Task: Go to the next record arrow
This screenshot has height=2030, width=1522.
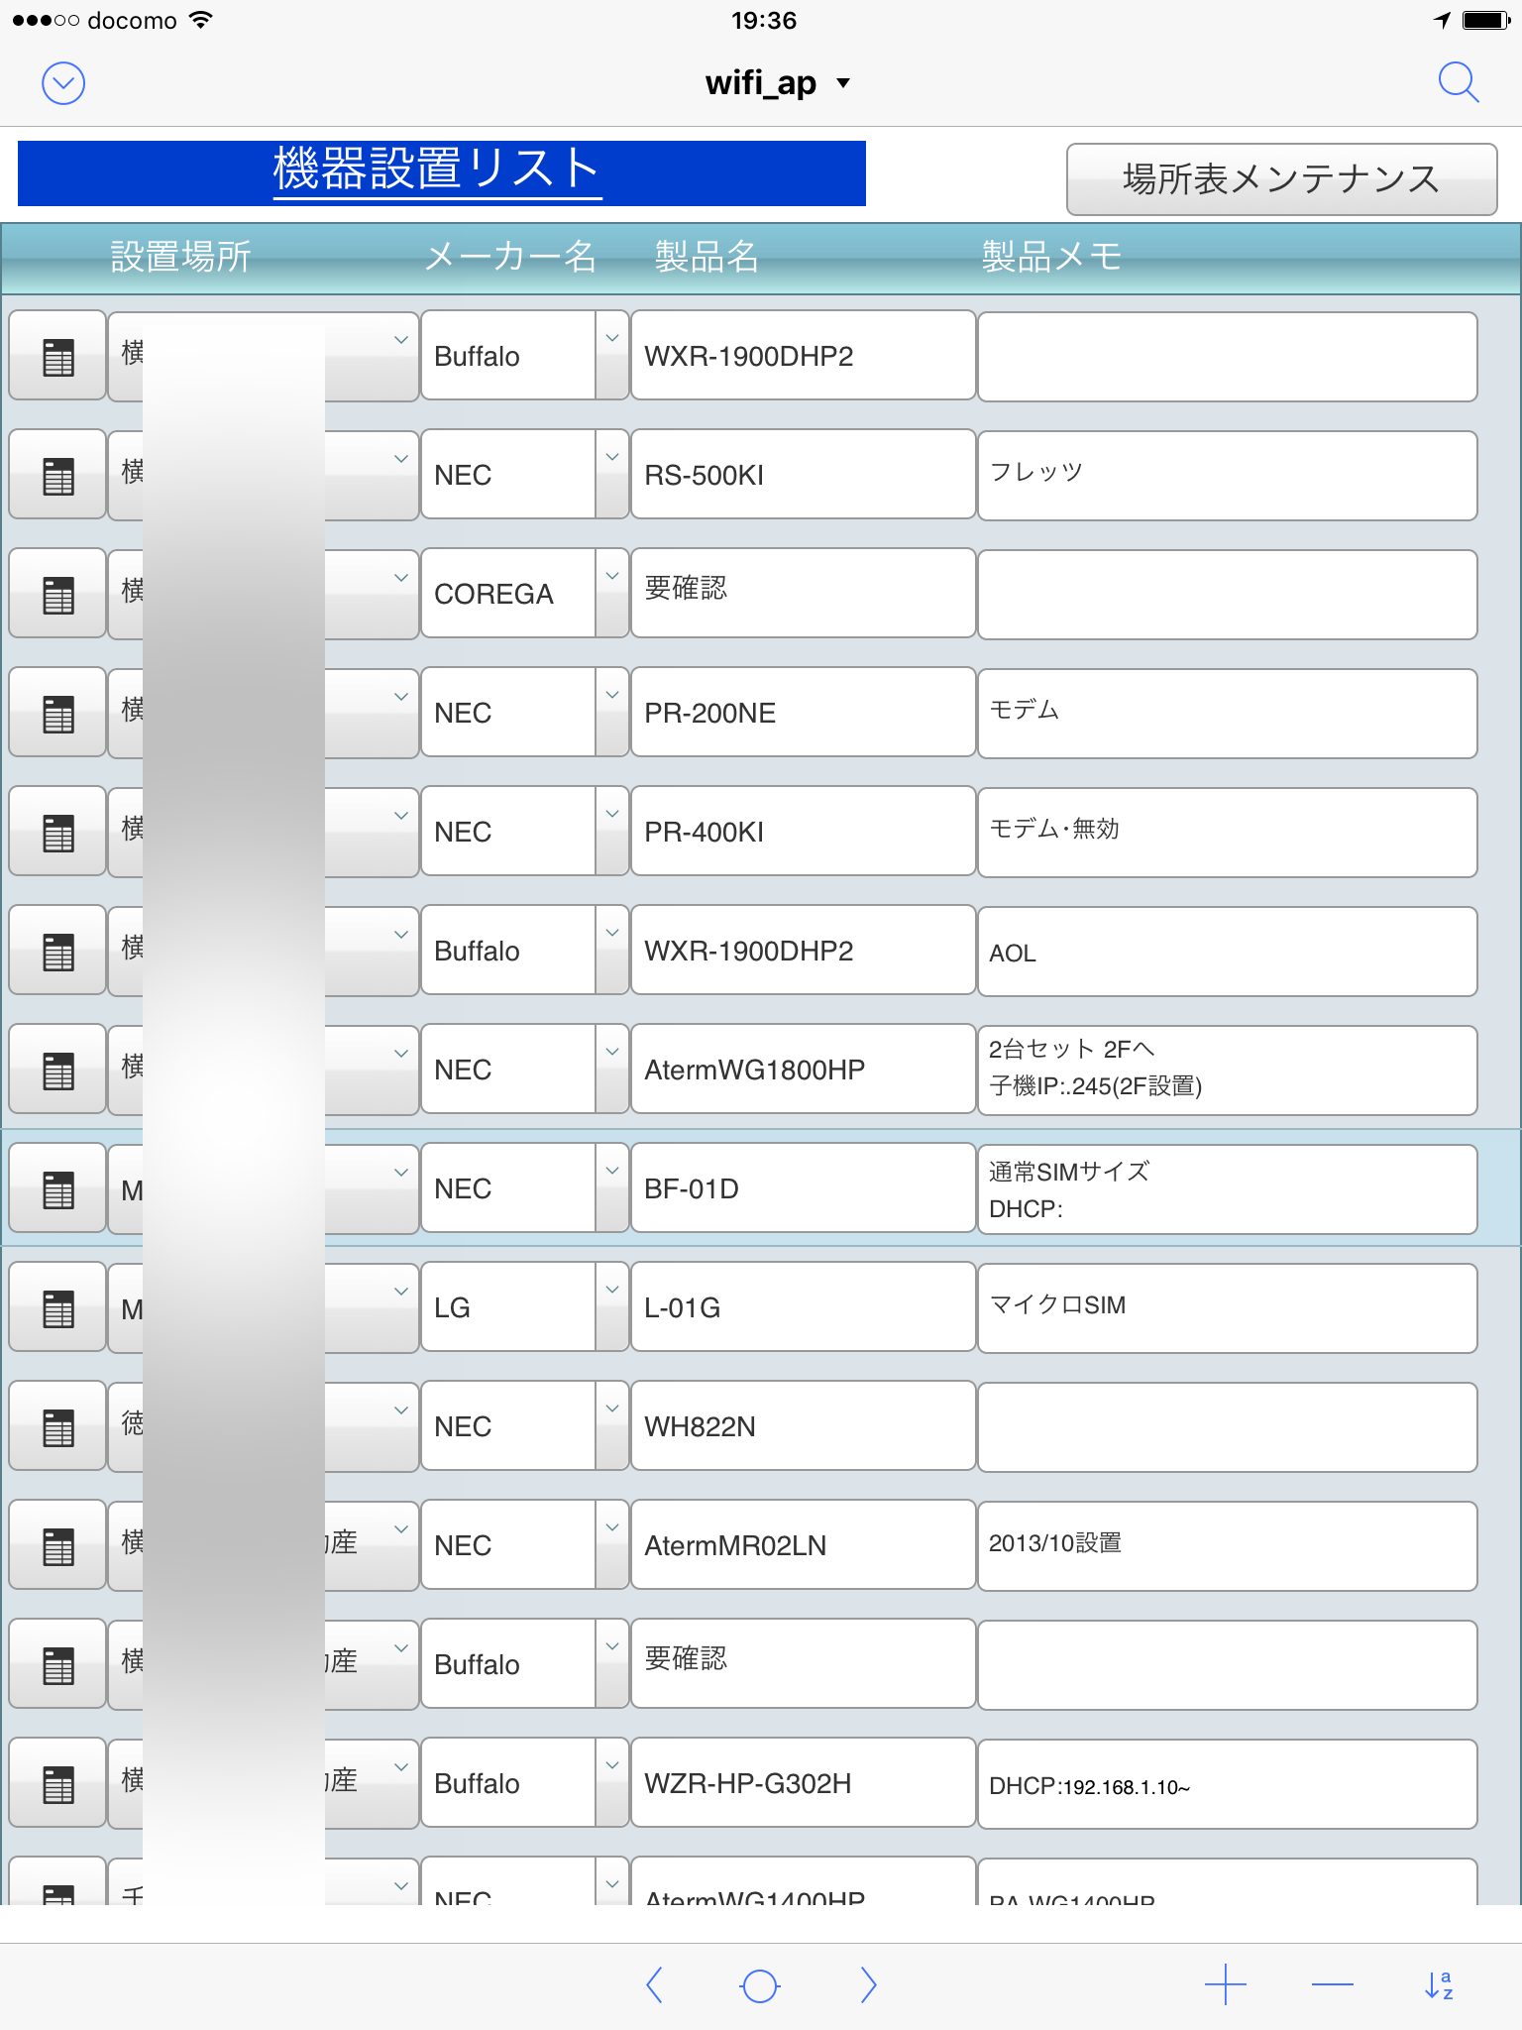Action: [x=868, y=1985]
